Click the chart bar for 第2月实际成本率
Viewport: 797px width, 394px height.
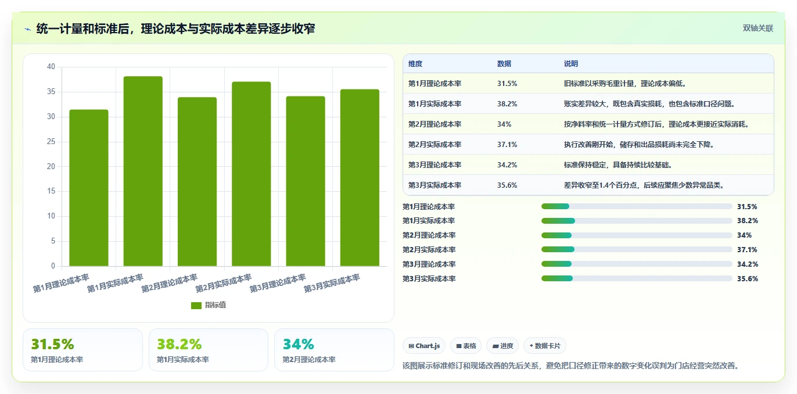pos(251,174)
